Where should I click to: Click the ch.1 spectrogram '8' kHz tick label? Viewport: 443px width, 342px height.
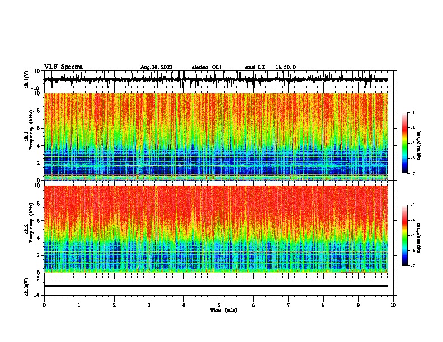pos(39,111)
